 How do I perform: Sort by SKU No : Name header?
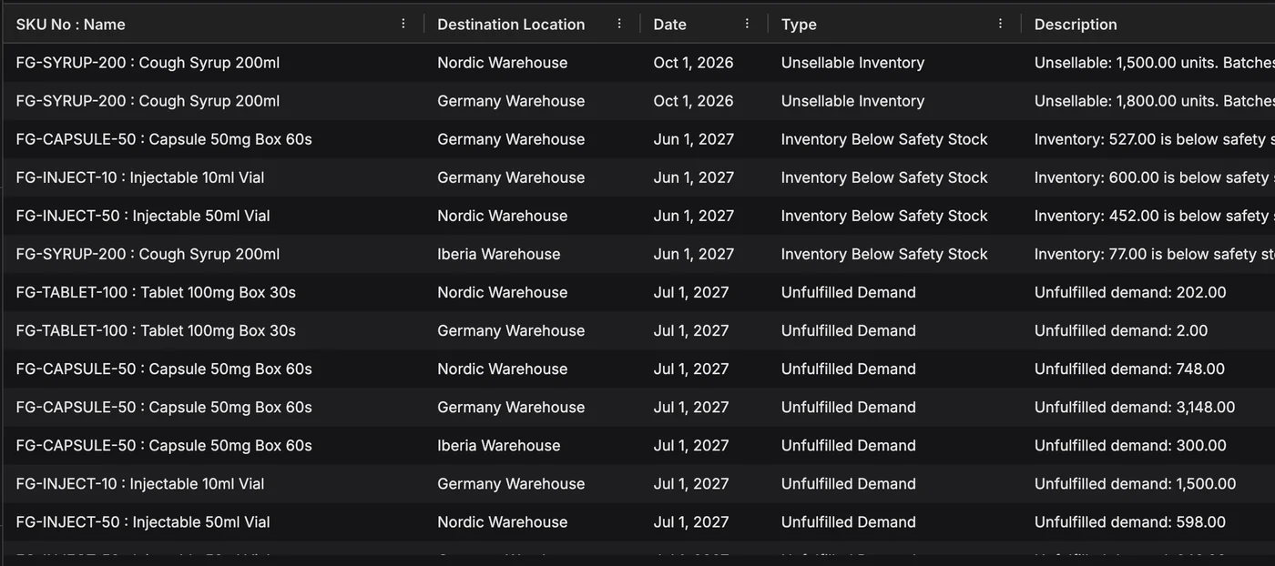coord(71,25)
